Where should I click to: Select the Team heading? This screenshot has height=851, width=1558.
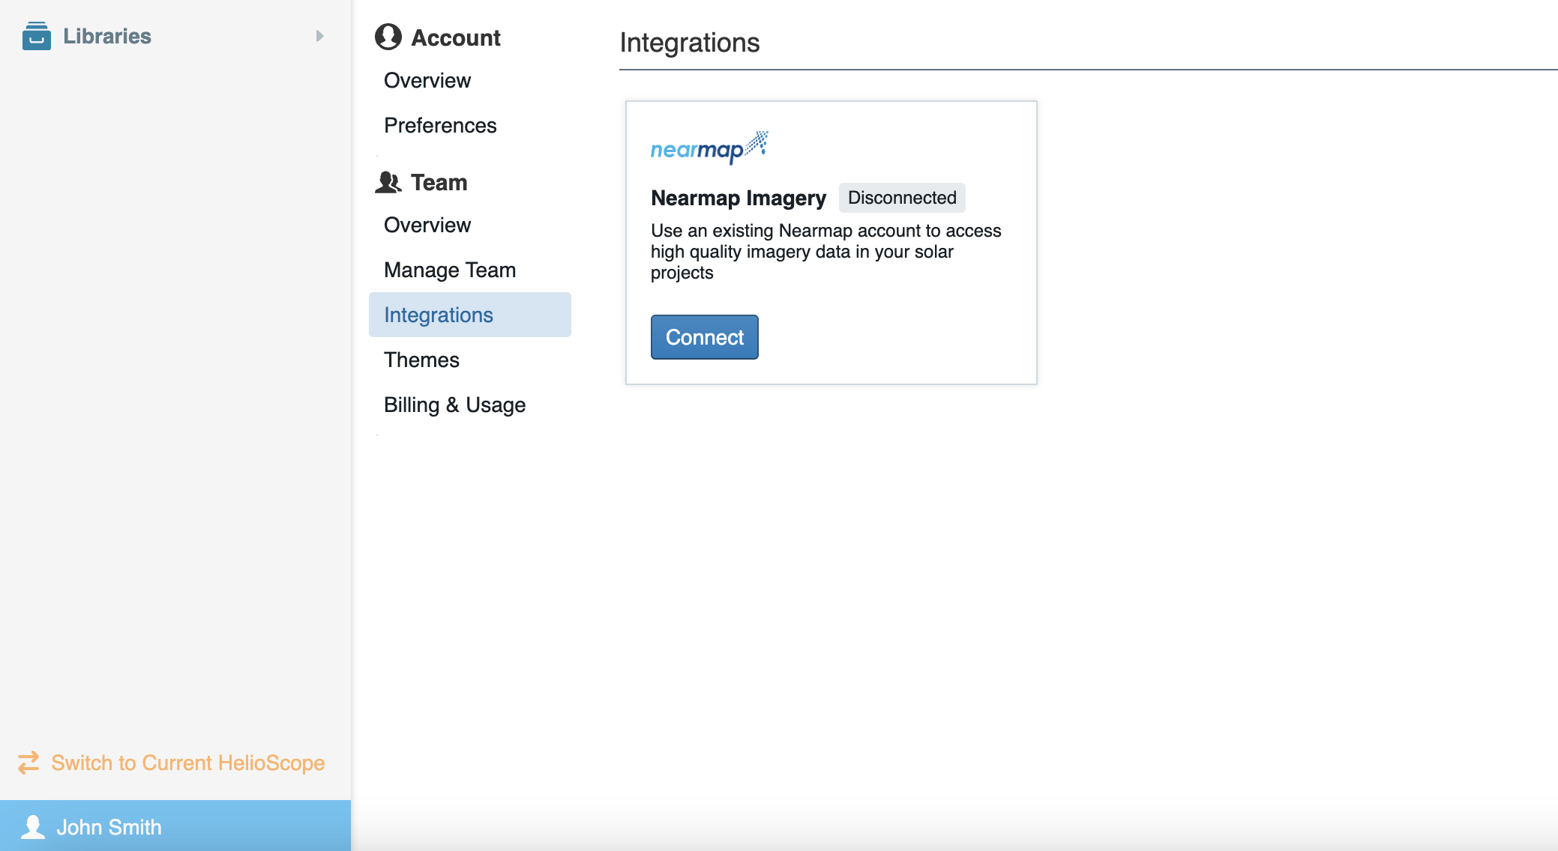(439, 182)
